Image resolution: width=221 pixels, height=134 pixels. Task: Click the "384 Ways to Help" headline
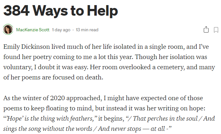(61, 11)
